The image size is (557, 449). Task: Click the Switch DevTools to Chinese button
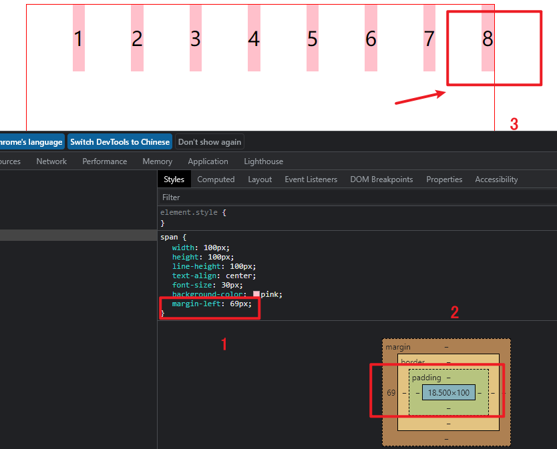coord(120,141)
